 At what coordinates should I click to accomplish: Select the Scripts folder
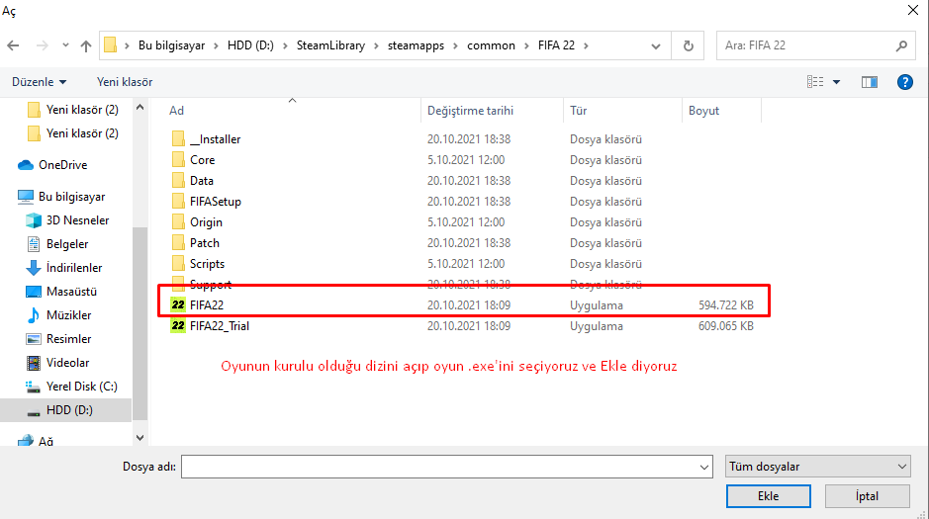pyautogui.click(x=207, y=263)
